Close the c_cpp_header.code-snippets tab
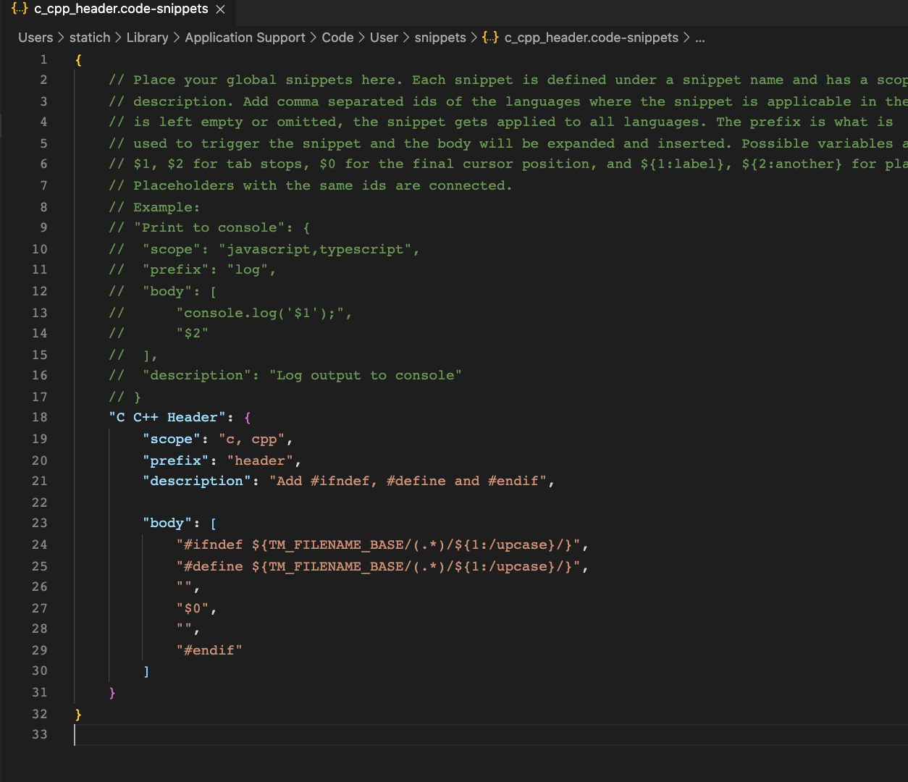The image size is (908, 782). 220,10
